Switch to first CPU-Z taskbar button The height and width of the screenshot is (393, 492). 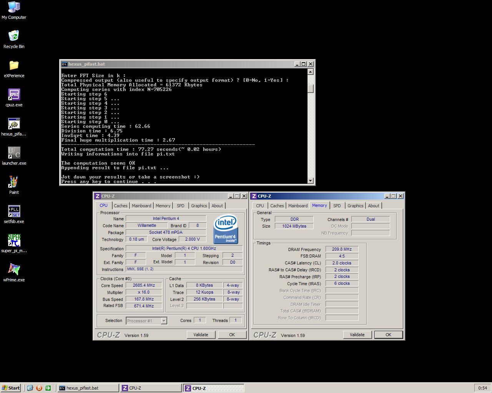coord(151,388)
